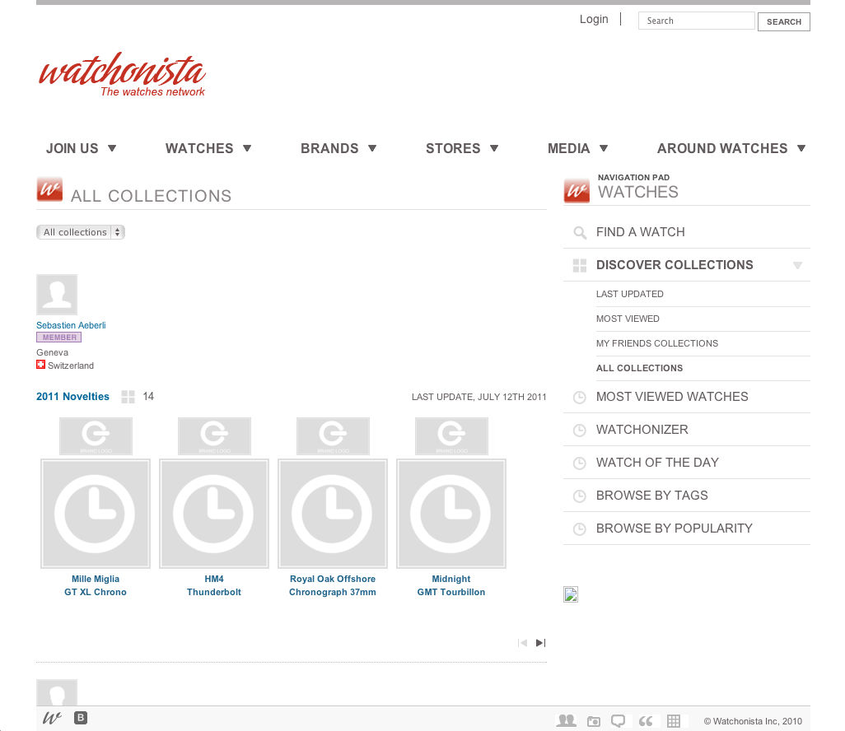Open the All collections dropdown

(81, 232)
